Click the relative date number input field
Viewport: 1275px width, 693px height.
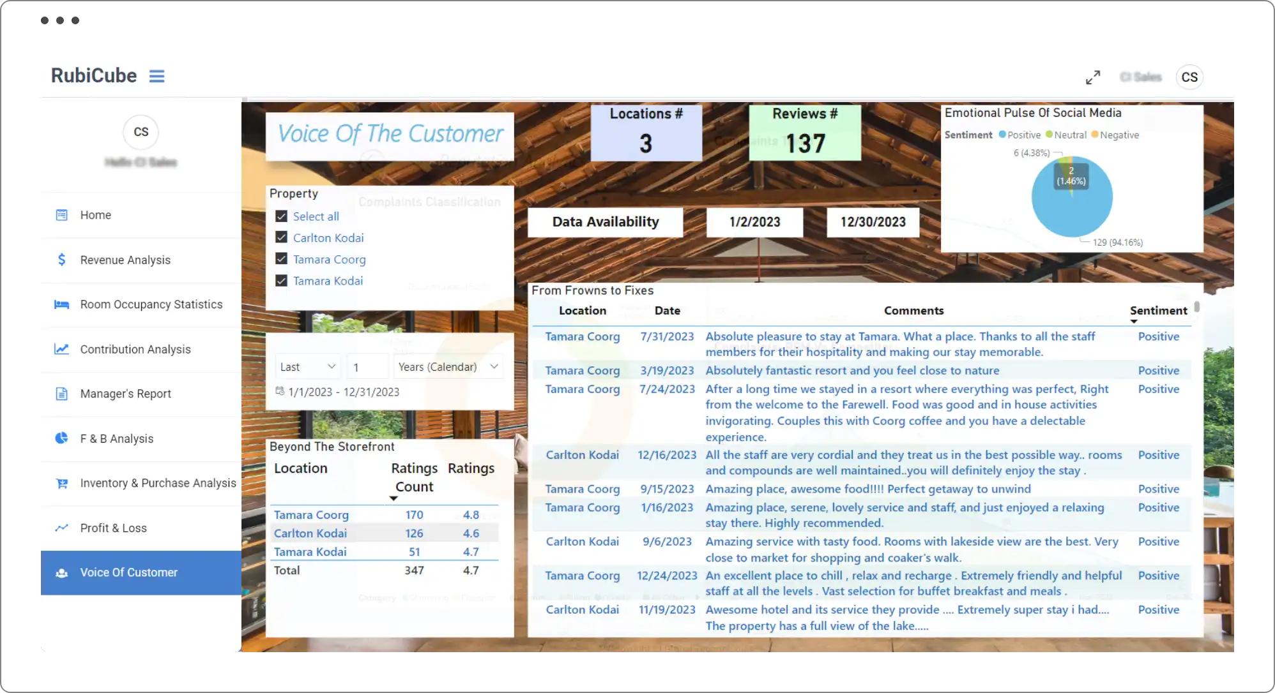pyautogui.click(x=367, y=368)
